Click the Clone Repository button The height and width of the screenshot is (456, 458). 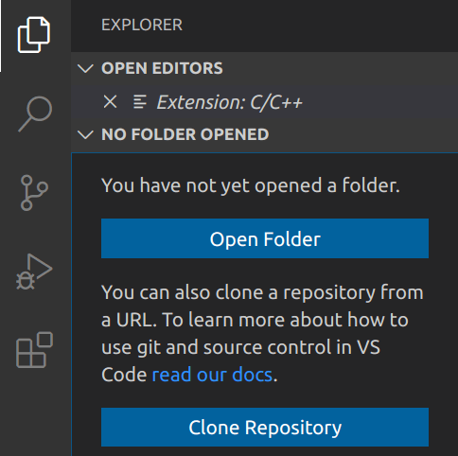tap(265, 427)
